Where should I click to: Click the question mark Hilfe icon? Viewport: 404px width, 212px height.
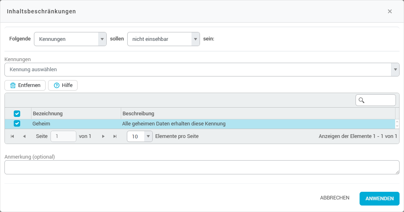[x=57, y=85]
